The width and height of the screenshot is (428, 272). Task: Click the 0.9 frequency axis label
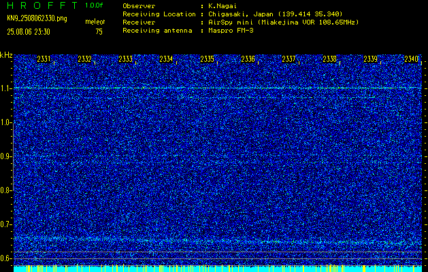[x=5, y=156]
